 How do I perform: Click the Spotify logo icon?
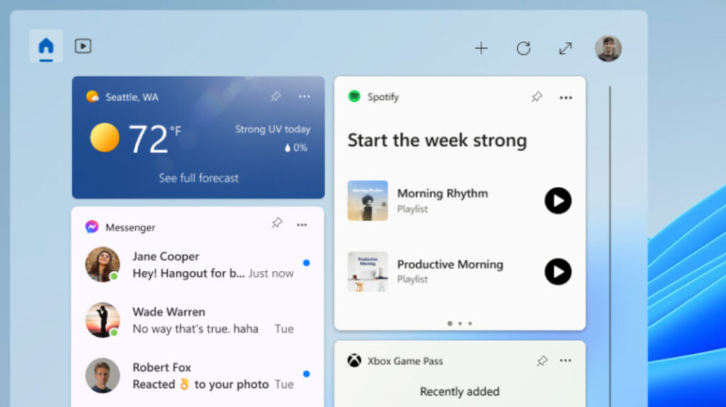pyautogui.click(x=354, y=97)
